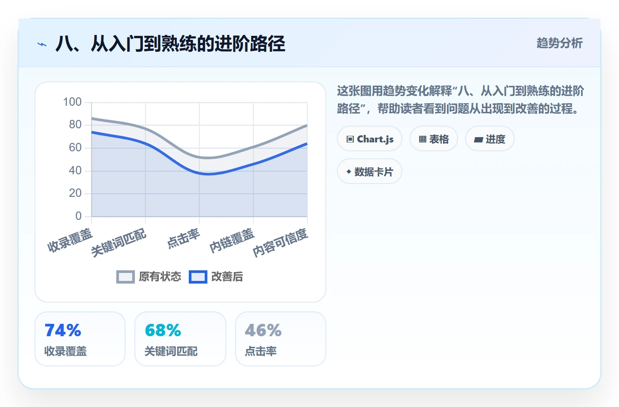Open the 46% 点击率 stat card

(x=281, y=339)
